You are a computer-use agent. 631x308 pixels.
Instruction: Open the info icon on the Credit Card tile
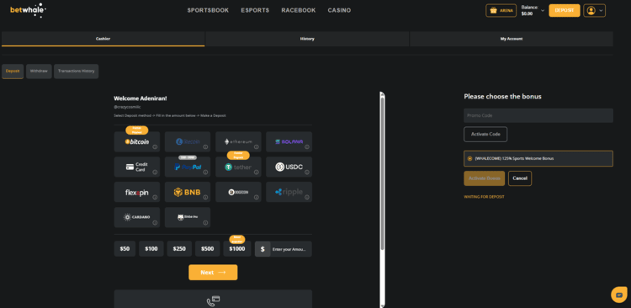point(155,173)
